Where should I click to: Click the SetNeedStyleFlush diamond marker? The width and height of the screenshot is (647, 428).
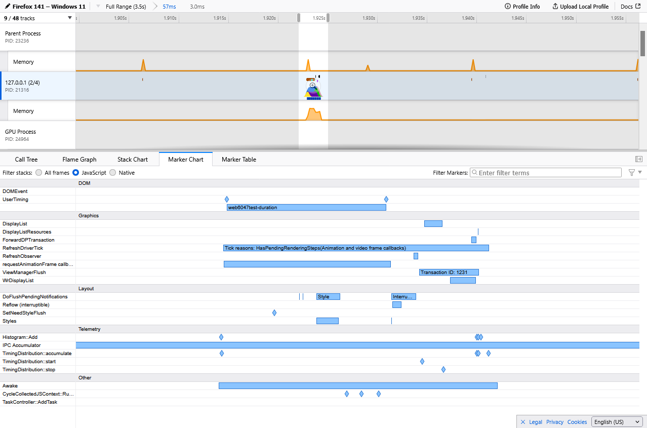click(x=274, y=313)
